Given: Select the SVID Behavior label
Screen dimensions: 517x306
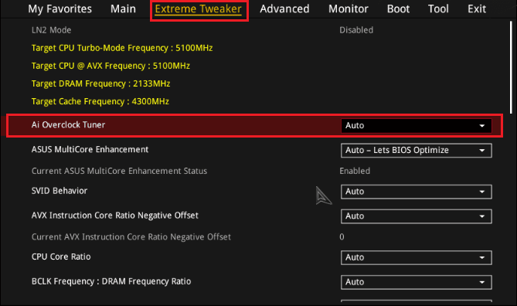Looking at the screenshot, I should [60, 191].
